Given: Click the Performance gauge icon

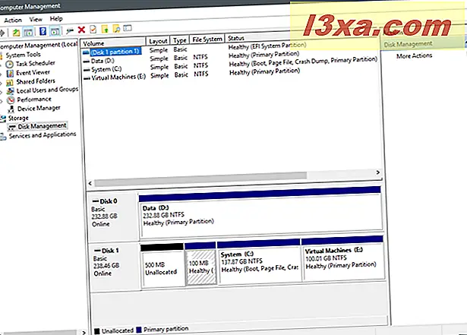Looking at the screenshot, I should (11, 100).
